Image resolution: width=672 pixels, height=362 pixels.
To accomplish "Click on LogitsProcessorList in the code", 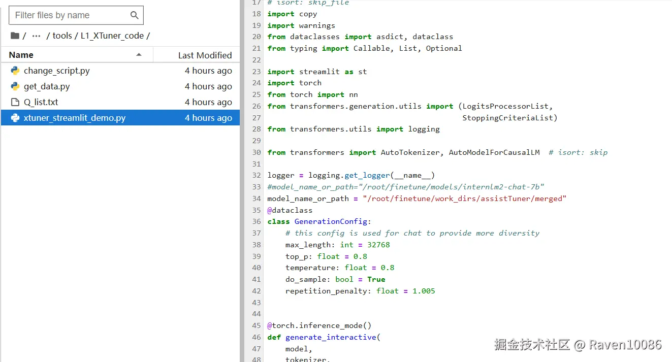I will pos(505,106).
